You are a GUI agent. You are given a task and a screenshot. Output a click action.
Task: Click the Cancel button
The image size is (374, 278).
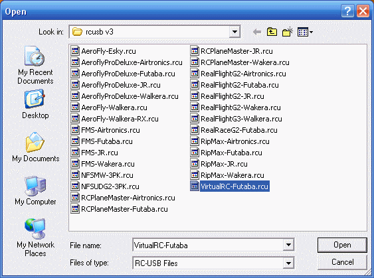pyautogui.click(x=342, y=262)
